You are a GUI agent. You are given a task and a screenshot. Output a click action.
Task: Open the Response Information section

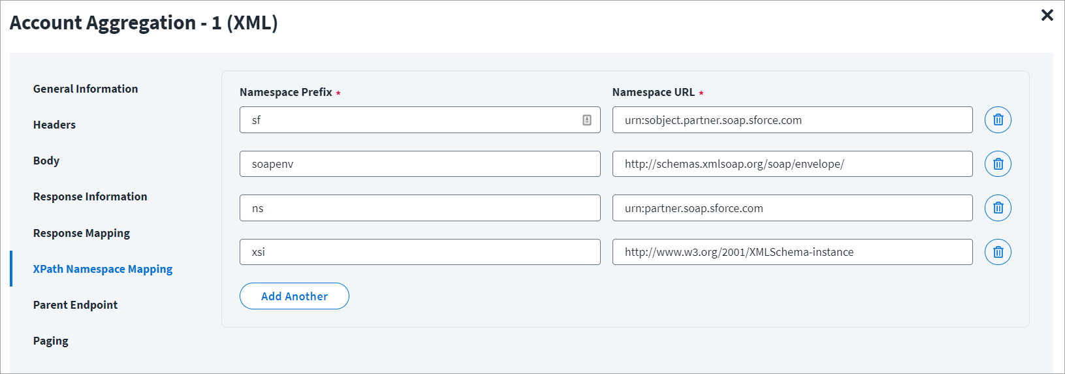(x=90, y=196)
